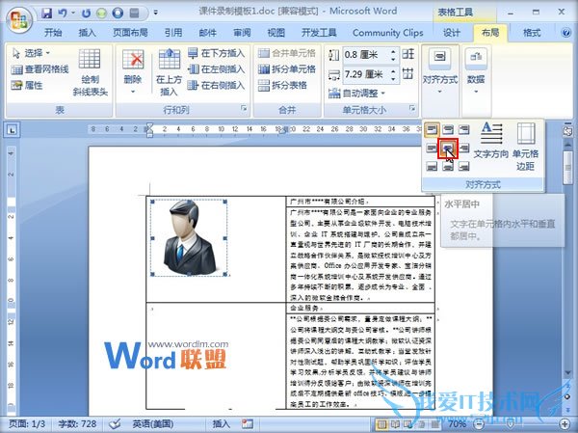Switch to the 页面布局 tab
Image resolution: width=578 pixels, height=433 pixels.
click(x=130, y=33)
